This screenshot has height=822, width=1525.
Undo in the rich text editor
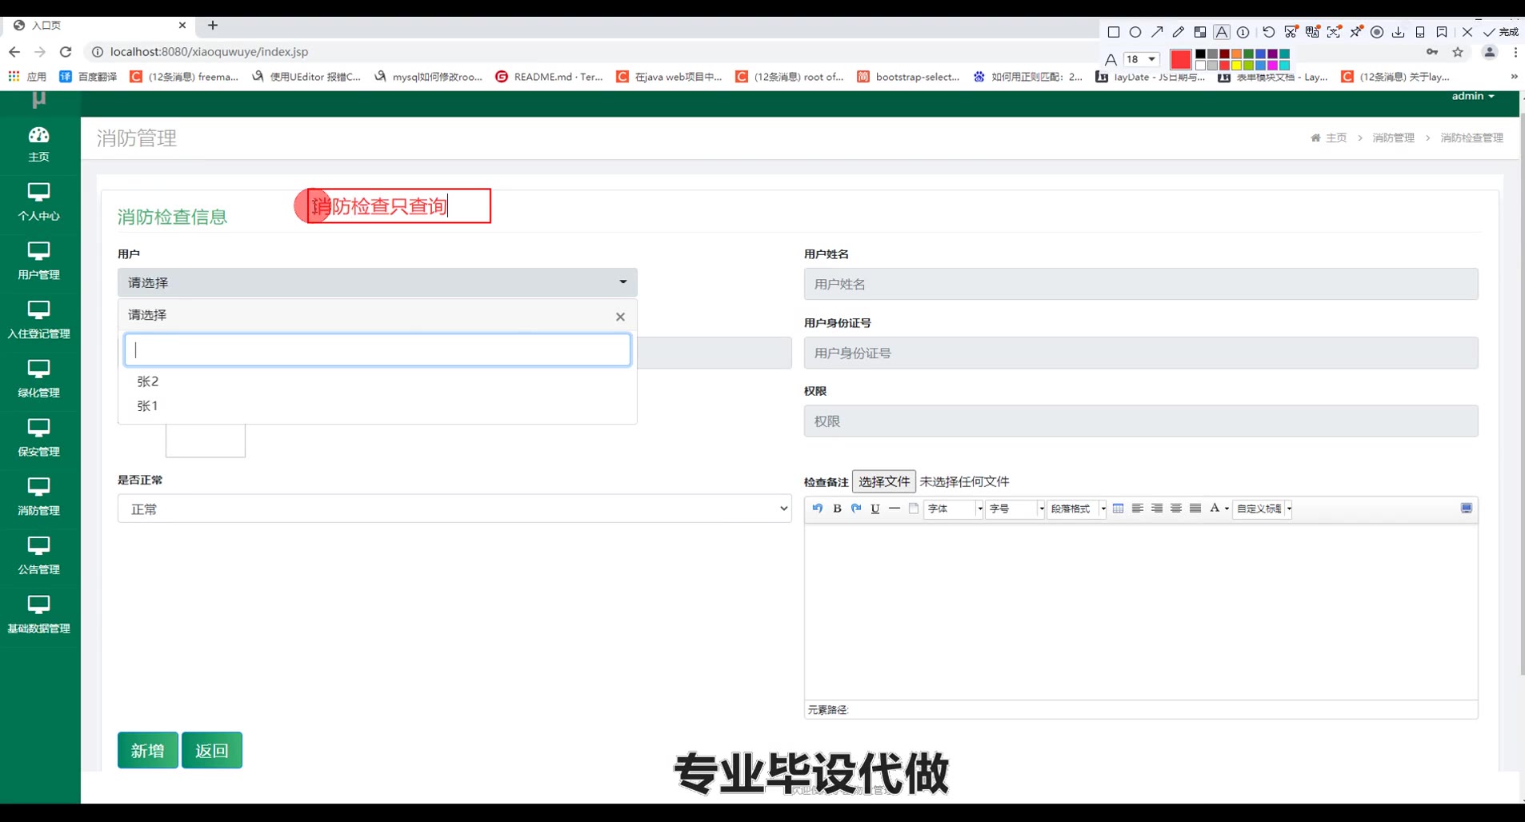[818, 509]
